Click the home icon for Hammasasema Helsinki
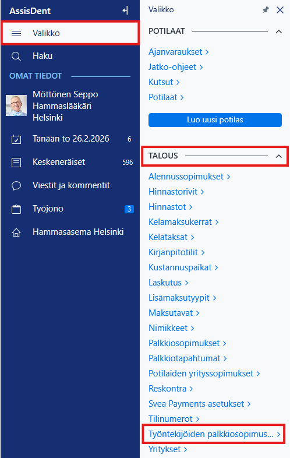This screenshot has height=458, width=290. (16, 232)
